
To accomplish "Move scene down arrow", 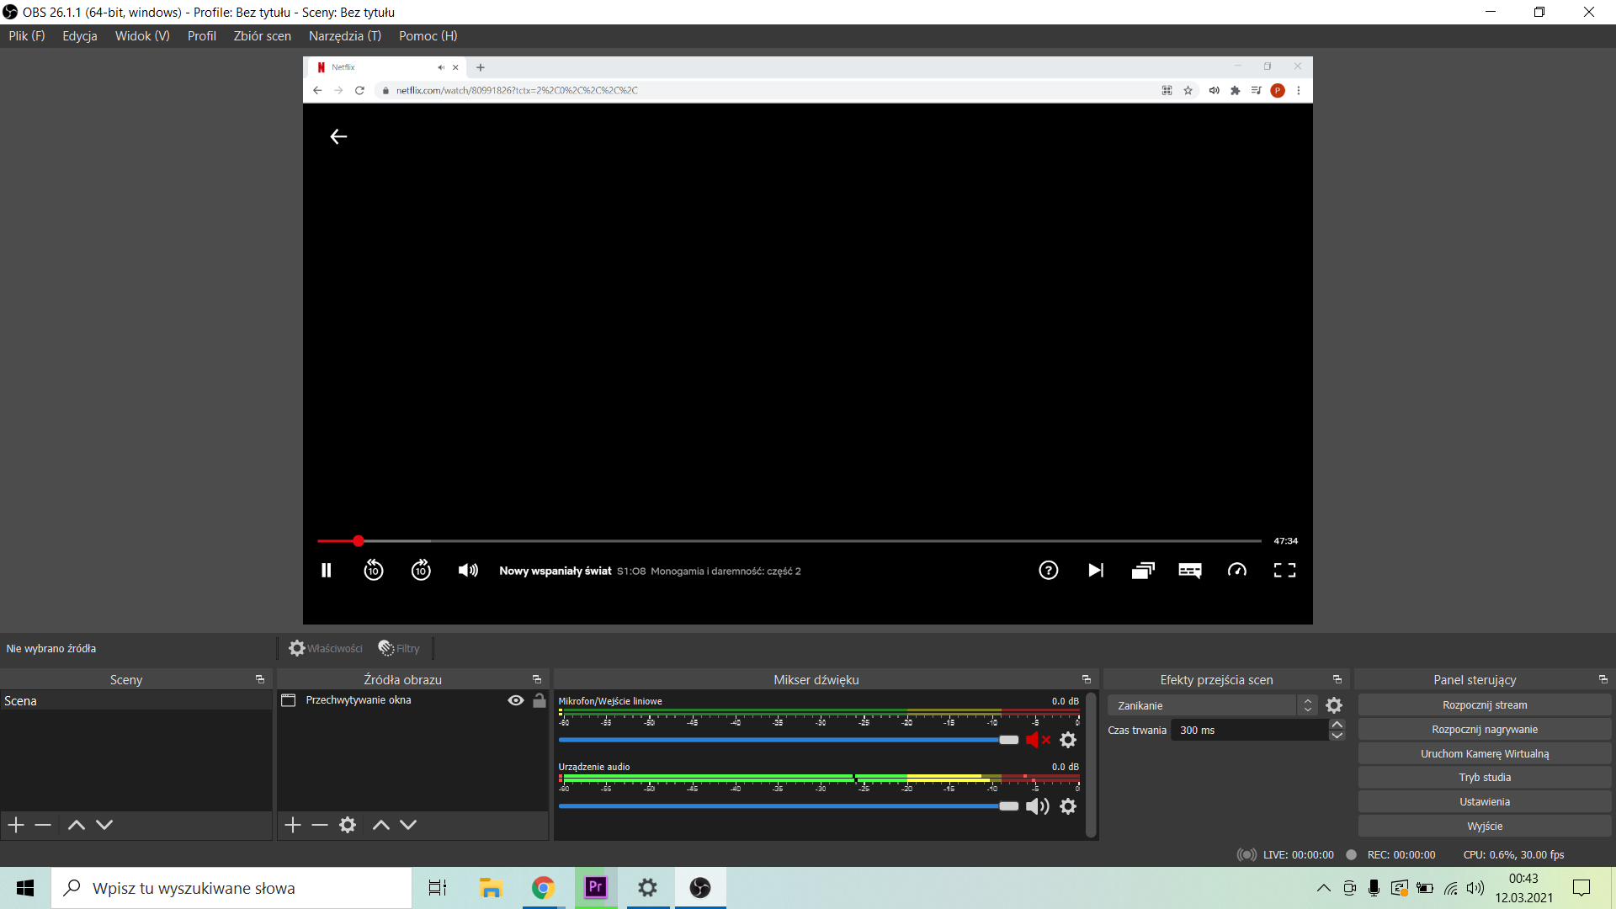I will [104, 825].
